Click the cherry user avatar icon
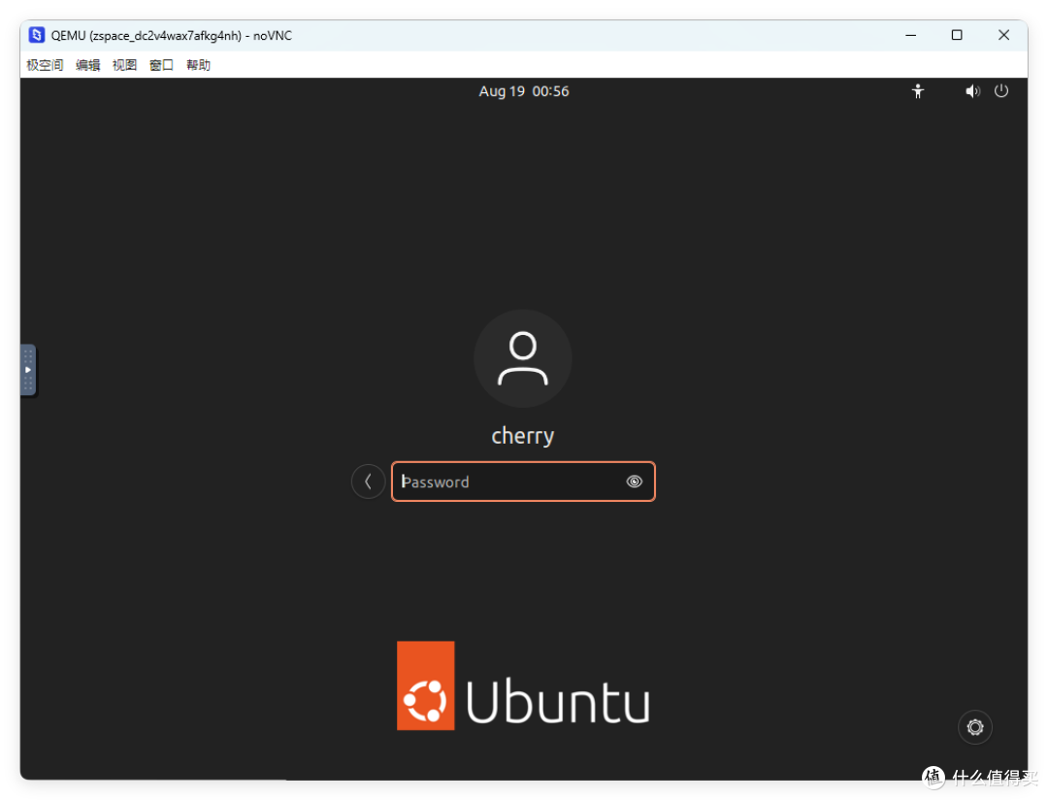Image resolution: width=1048 pixels, height=800 pixels. [523, 357]
